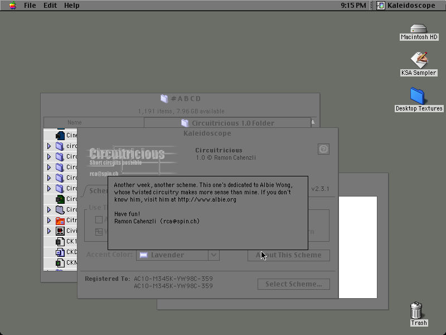The image size is (446, 335).
Task: Switch to the Scheme tab in Kaleidoscope
Action: pos(96,190)
